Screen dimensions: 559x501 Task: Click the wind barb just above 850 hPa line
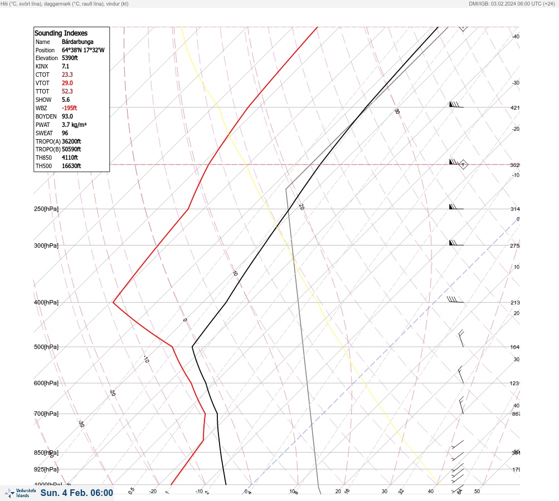tap(458, 444)
